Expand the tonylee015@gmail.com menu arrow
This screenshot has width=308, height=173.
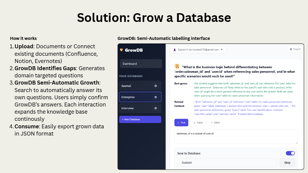[x=222, y=49]
